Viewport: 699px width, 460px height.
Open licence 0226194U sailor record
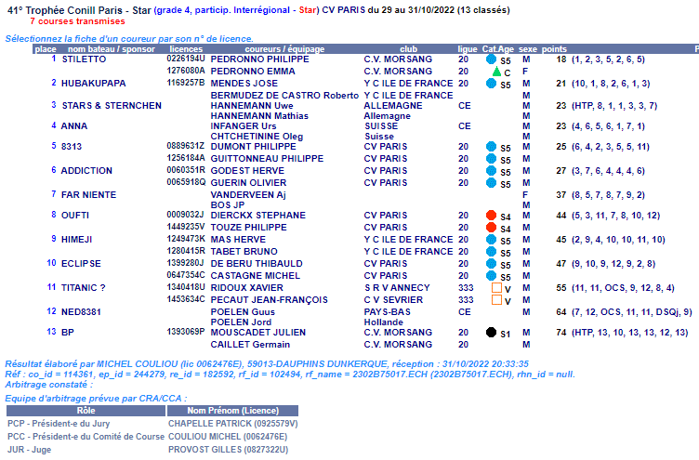pyautogui.click(x=185, y=59)
